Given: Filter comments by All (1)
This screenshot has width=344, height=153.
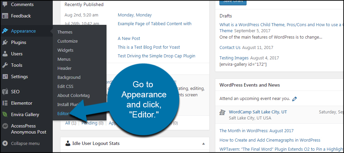Looking at the screenshot, I should click(x=71, y=123).
